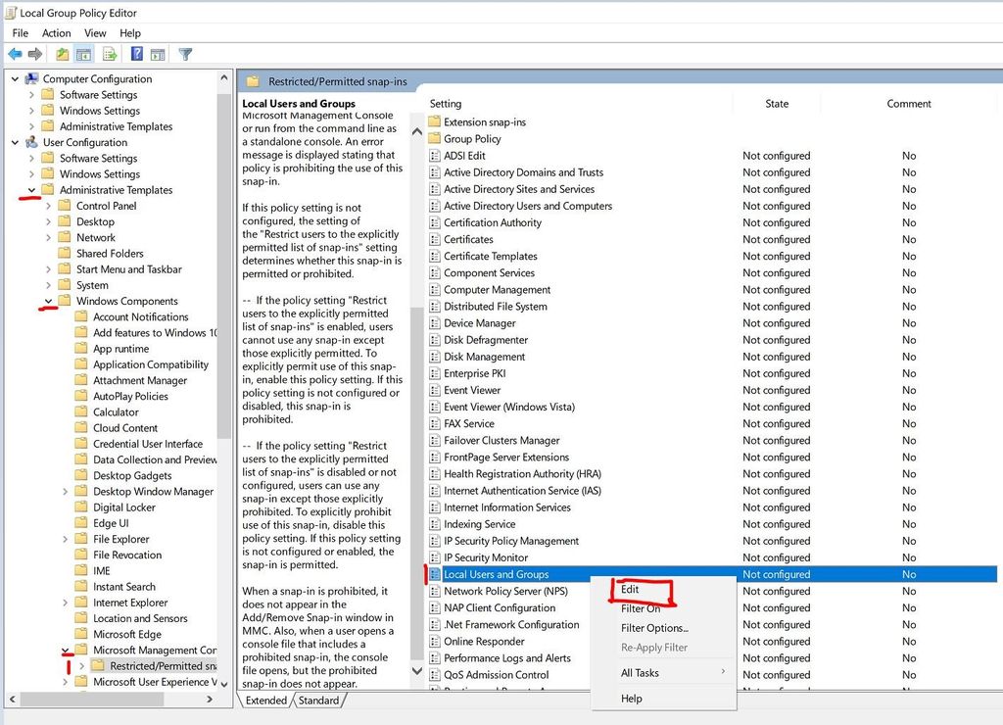Sort by the State column header
This screenshot has height=725, width=1003.
pyautogui.click(x=777, y=104)
